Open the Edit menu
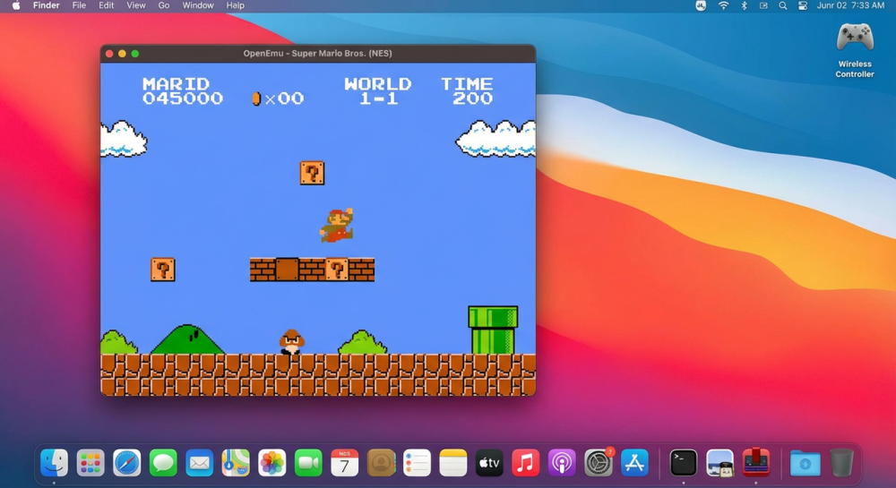Screen dimensions: 896x488 point(107,5)
